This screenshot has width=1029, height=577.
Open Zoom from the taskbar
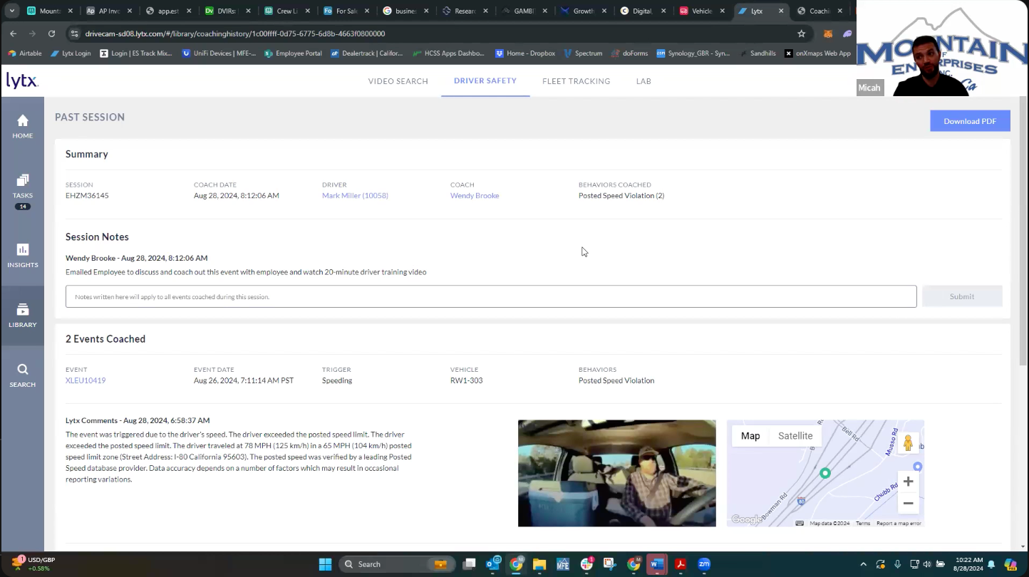click(x=704, y=564)
